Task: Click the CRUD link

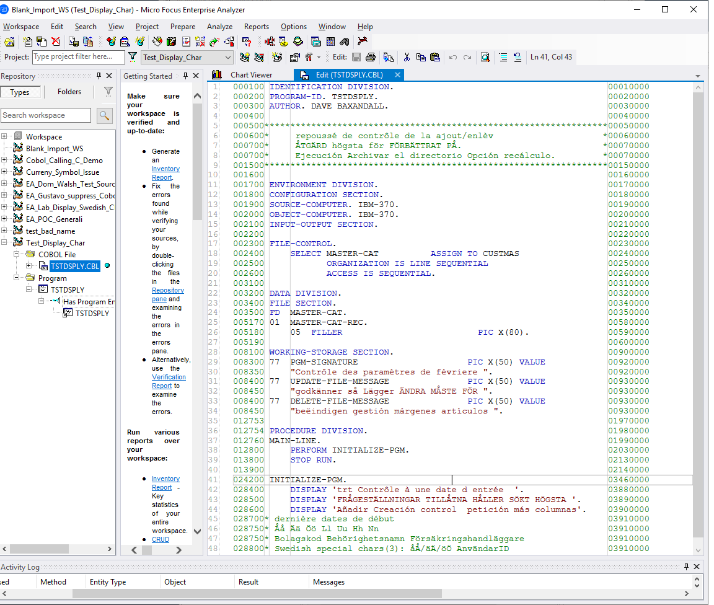Action: (160, 539)
